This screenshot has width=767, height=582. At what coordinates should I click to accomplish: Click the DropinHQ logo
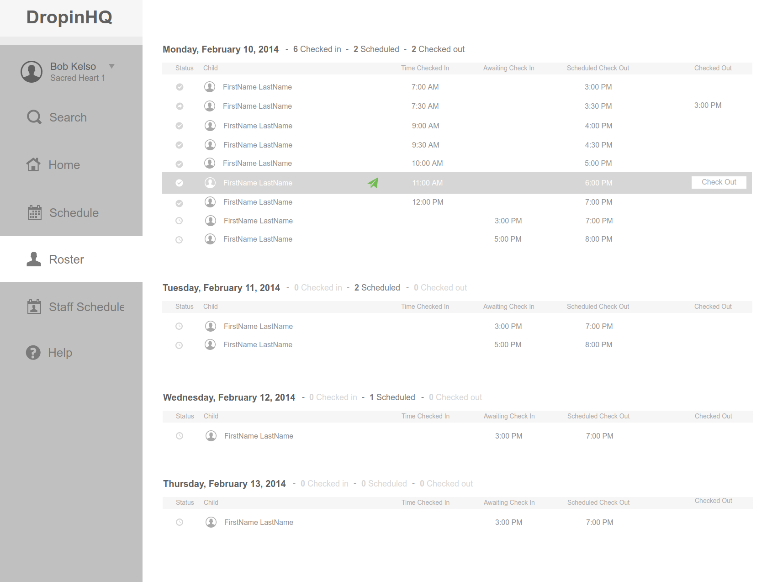(x=69, y=17)
